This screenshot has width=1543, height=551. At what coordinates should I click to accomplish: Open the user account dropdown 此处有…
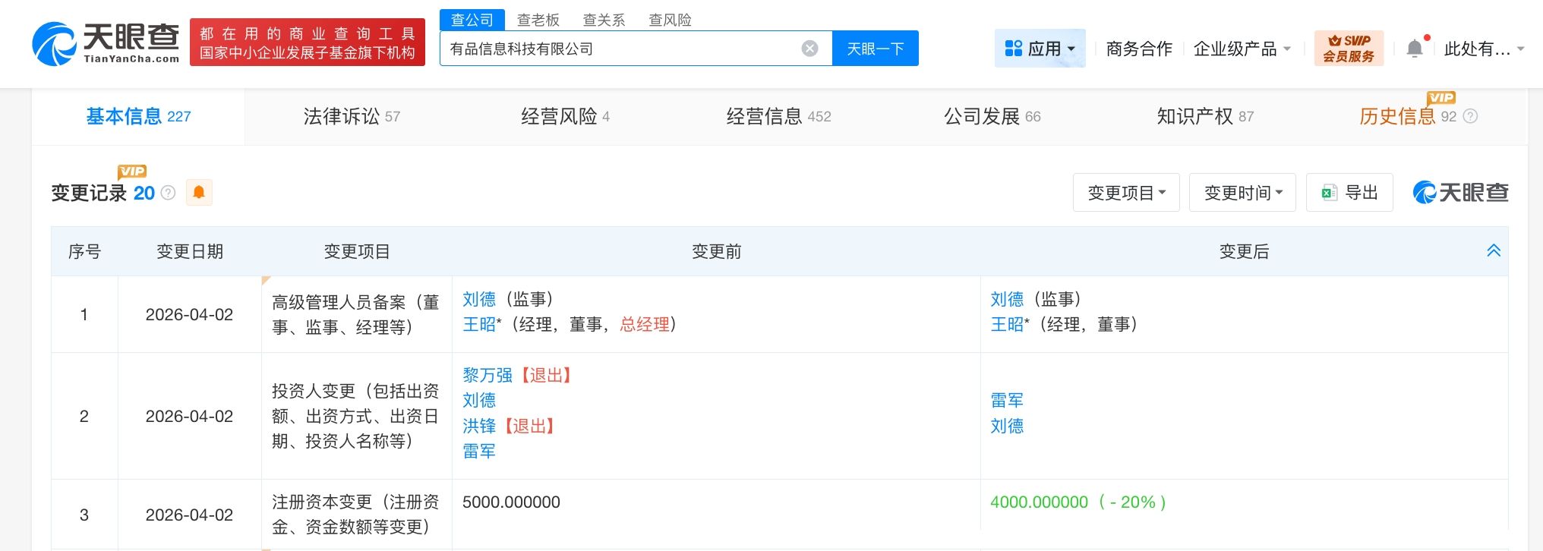click(x=1483, y=49)
